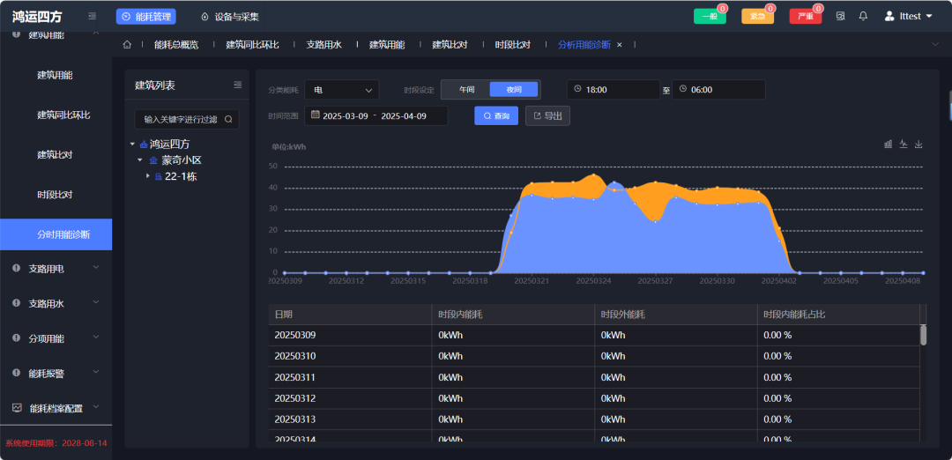Click the home icon in tab bar
Screen dimensions: 952x460
pos(127,44)
